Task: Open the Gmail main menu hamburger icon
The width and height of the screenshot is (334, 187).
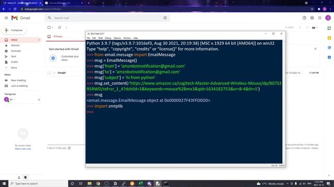Action: click(6, 18)
